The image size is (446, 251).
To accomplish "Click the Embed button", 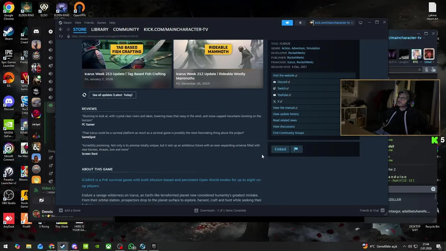I will point(280,149).
